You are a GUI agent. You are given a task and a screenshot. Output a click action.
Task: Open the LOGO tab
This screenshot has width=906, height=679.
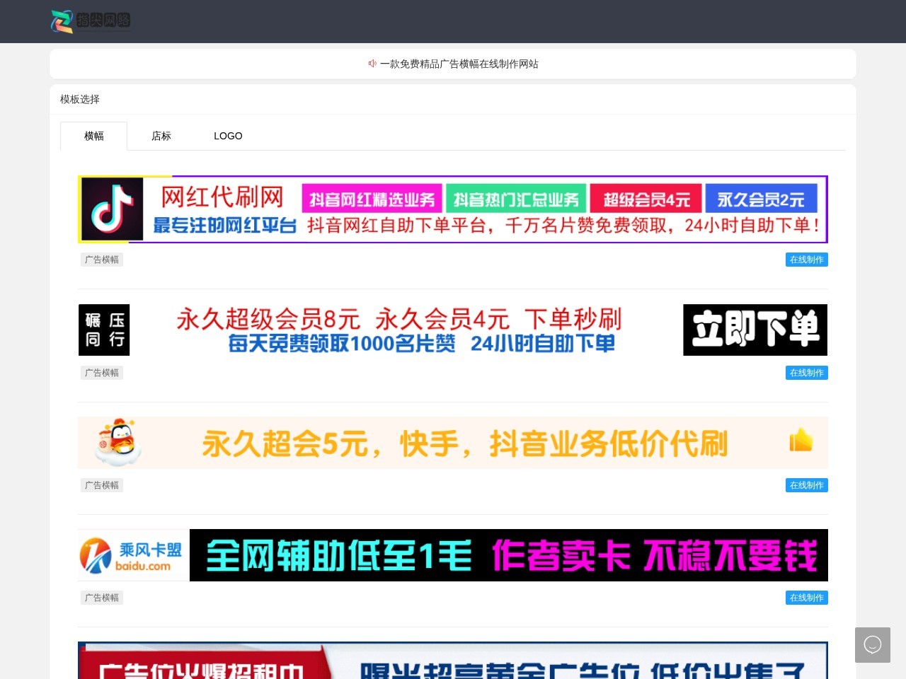click(x=228, y=136)
